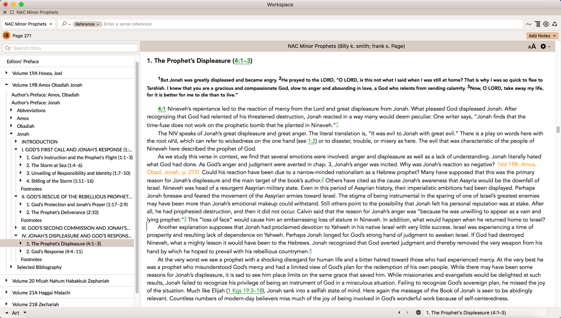Click the recycle arrows icon in toolbar
The width and height of the screenshot is (561, 318).
pyautogui.click(x=554, y=24)
